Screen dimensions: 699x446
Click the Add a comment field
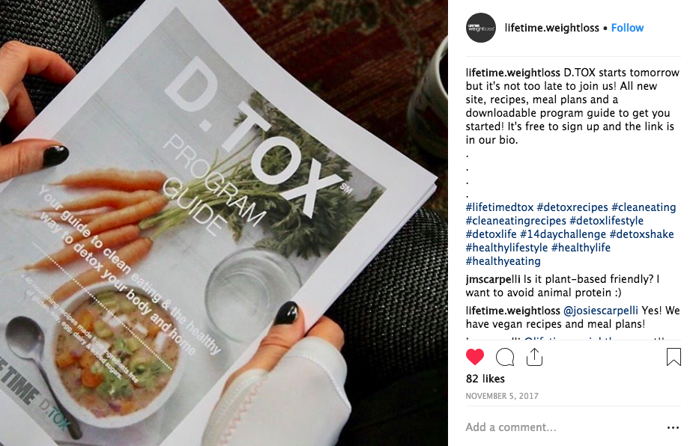pyautogui.click(x=562, y=427)
